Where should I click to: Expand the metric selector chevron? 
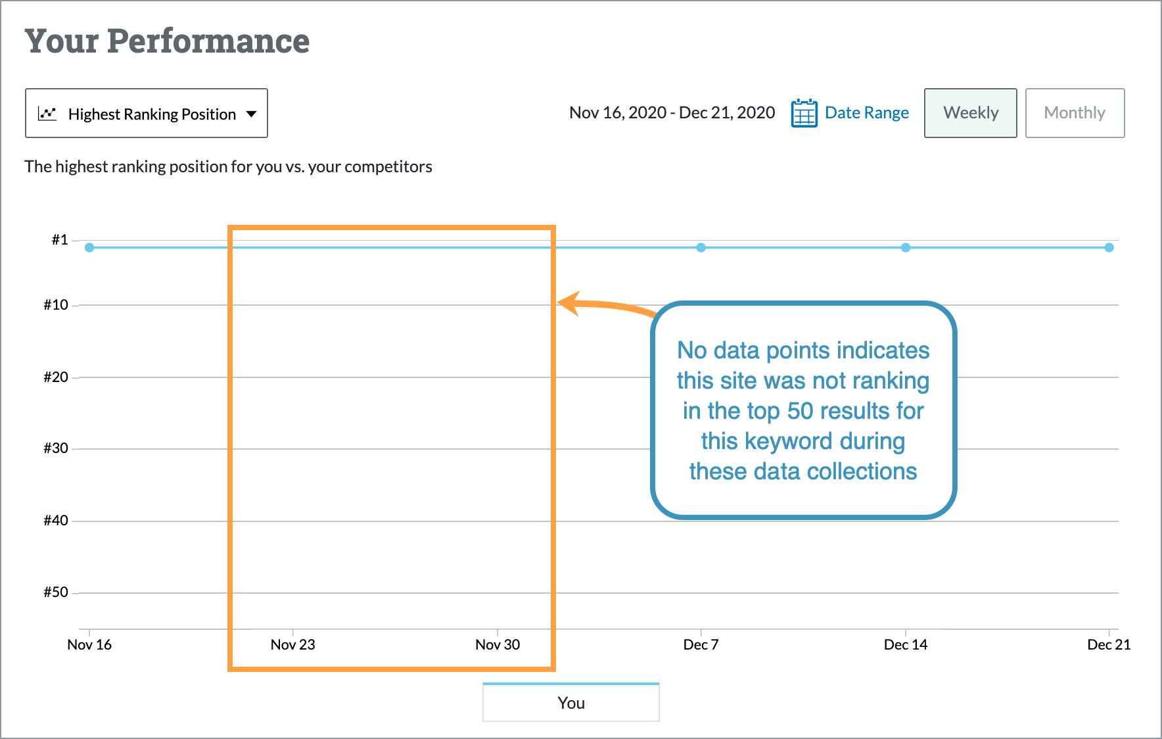click(252, 113)
